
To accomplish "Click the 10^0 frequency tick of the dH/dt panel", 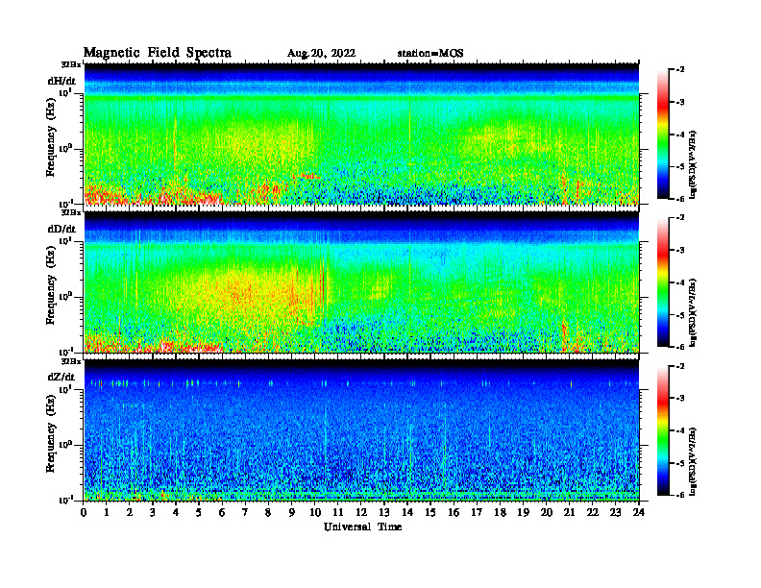I will pyautogui.click(x=65, y=149).
